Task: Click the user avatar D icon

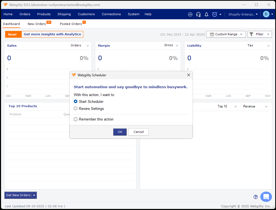Action: 266,14
